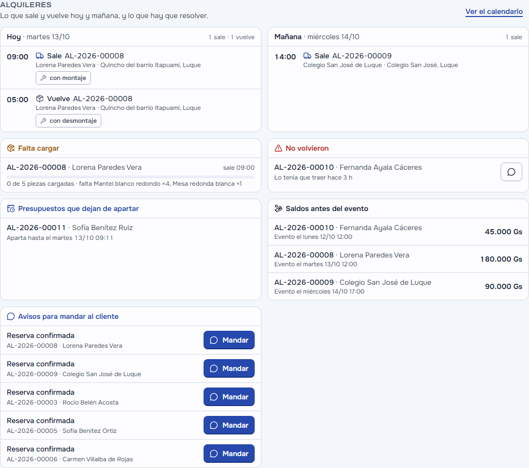The image size is (529, 468).
Task: Open Vuelve AL-2026-00008 entry at 05:00
Action: (131, 110)
